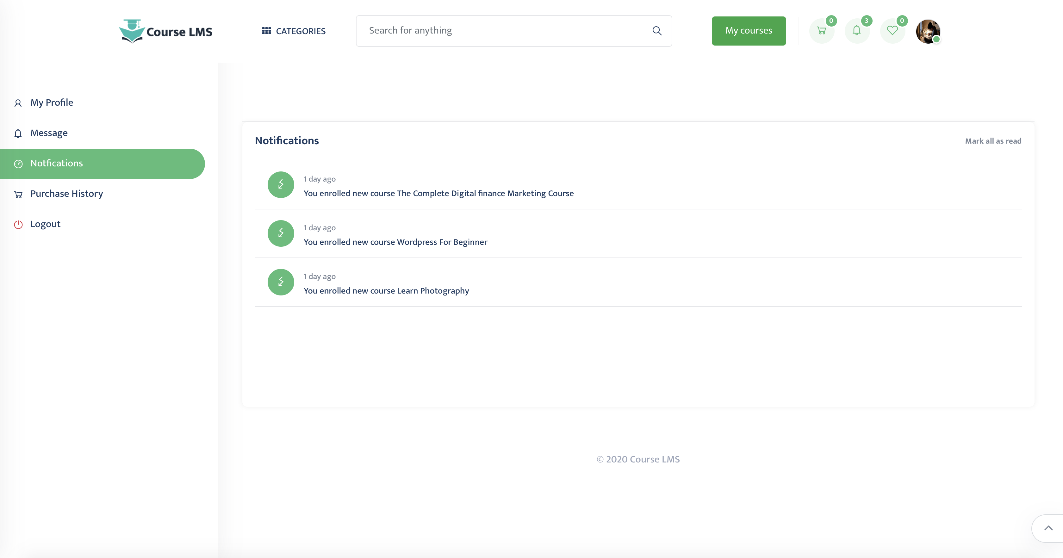Click the Message bell icon in sidebar
Image resolution: width=1063 pixels, height=558 pixels.
(18, 133)
